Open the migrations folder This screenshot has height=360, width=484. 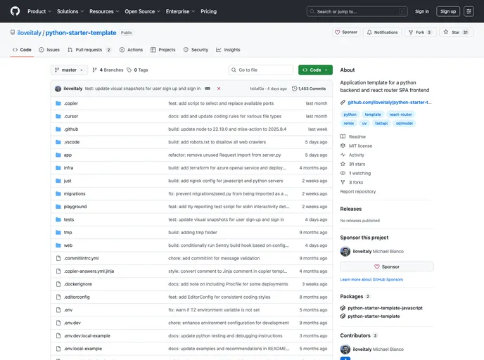click(75, 194)
